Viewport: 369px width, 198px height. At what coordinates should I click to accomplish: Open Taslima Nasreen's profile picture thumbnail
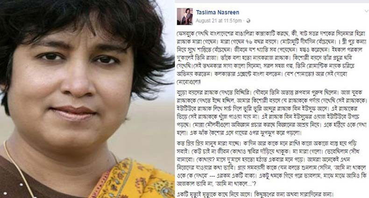pyautogui.click(x=185, y=16)
